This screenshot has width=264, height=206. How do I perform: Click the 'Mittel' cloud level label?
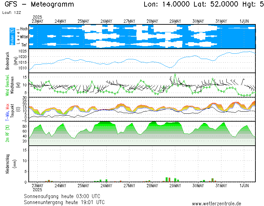[x=24, y=37]
